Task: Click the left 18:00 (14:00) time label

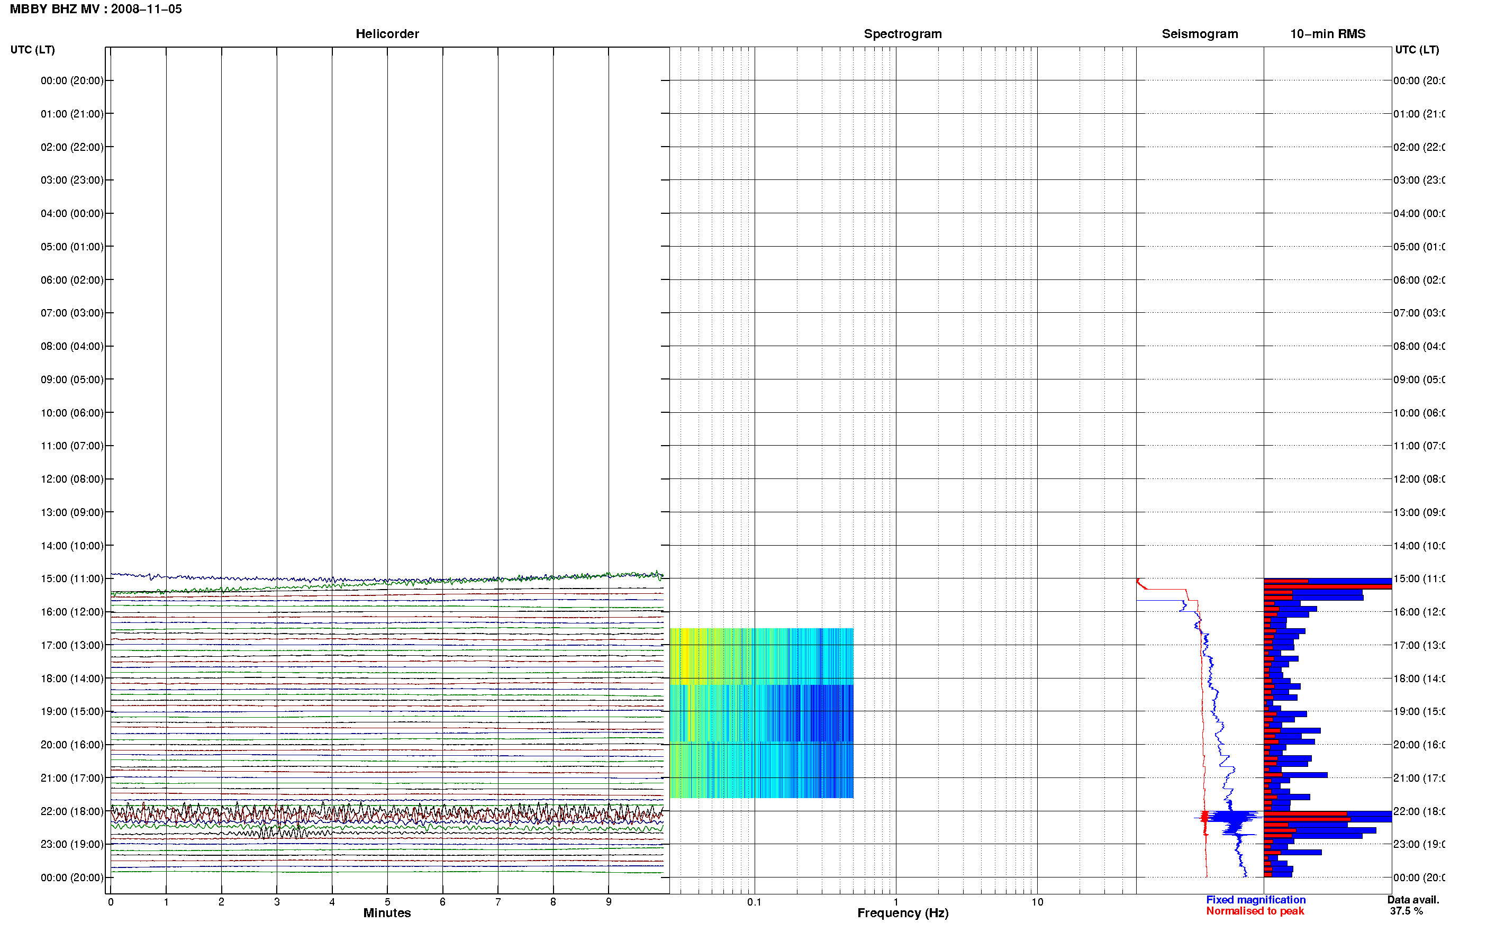Action: tap(72, 678)
